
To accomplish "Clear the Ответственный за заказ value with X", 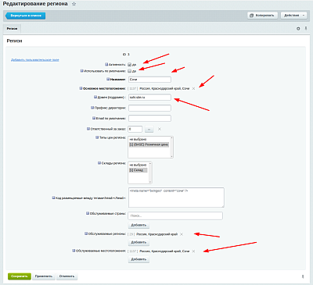I will (160, 129).
